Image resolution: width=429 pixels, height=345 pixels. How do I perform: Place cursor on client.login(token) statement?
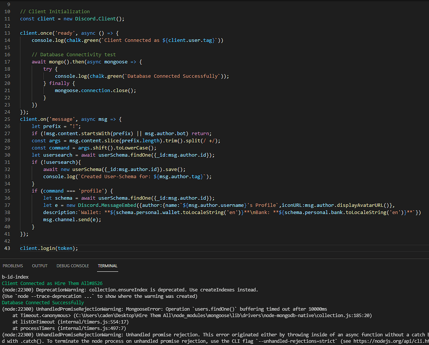[48, 248]
